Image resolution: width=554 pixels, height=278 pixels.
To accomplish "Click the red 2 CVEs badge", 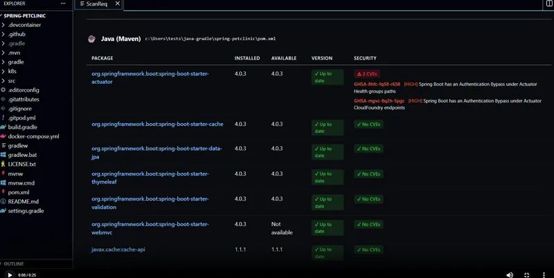I will click(x=367, y=74).
